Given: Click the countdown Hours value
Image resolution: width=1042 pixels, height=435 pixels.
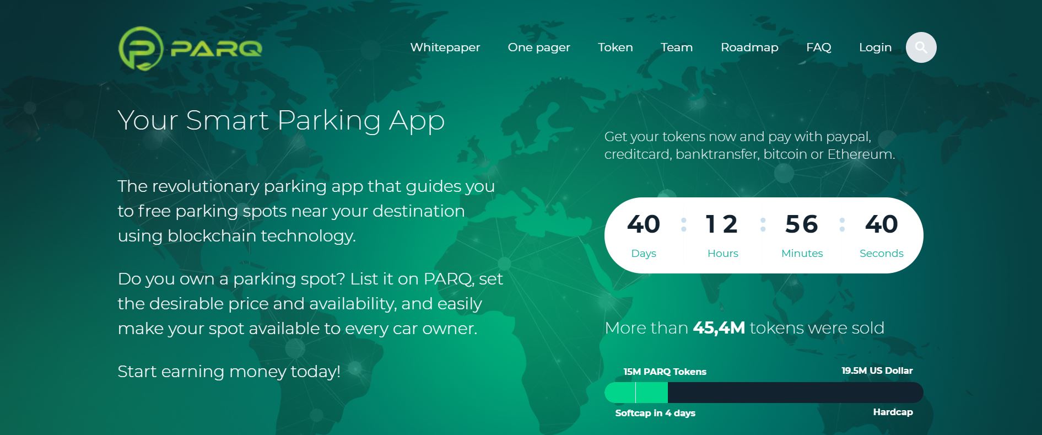Looking at the screenshot, I should pos(722,224).
